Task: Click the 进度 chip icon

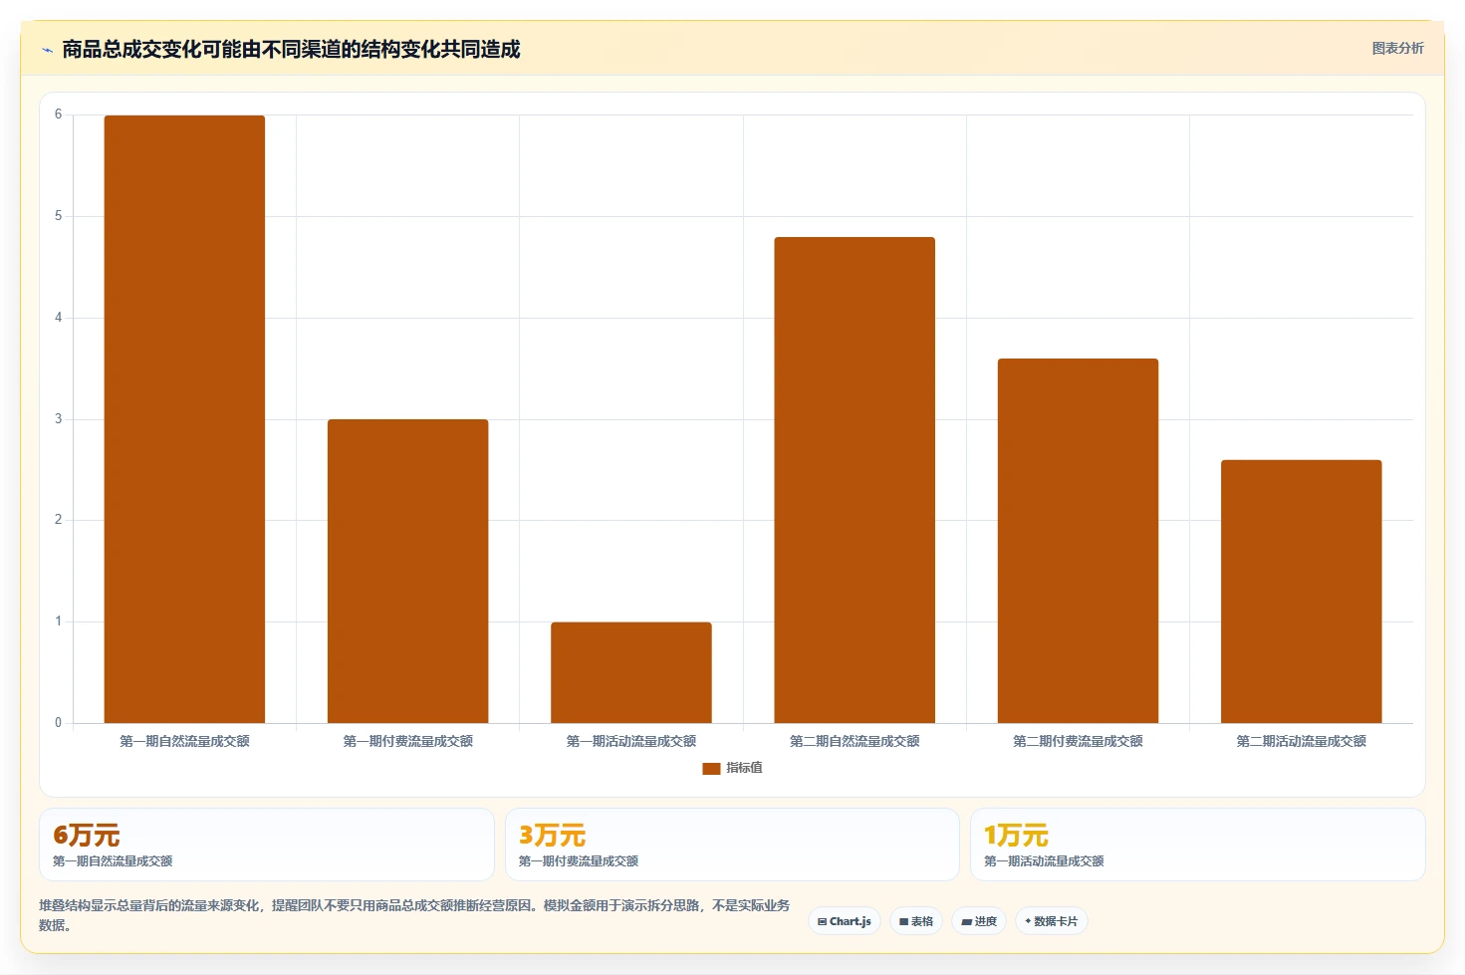Action: coord(966,922)
